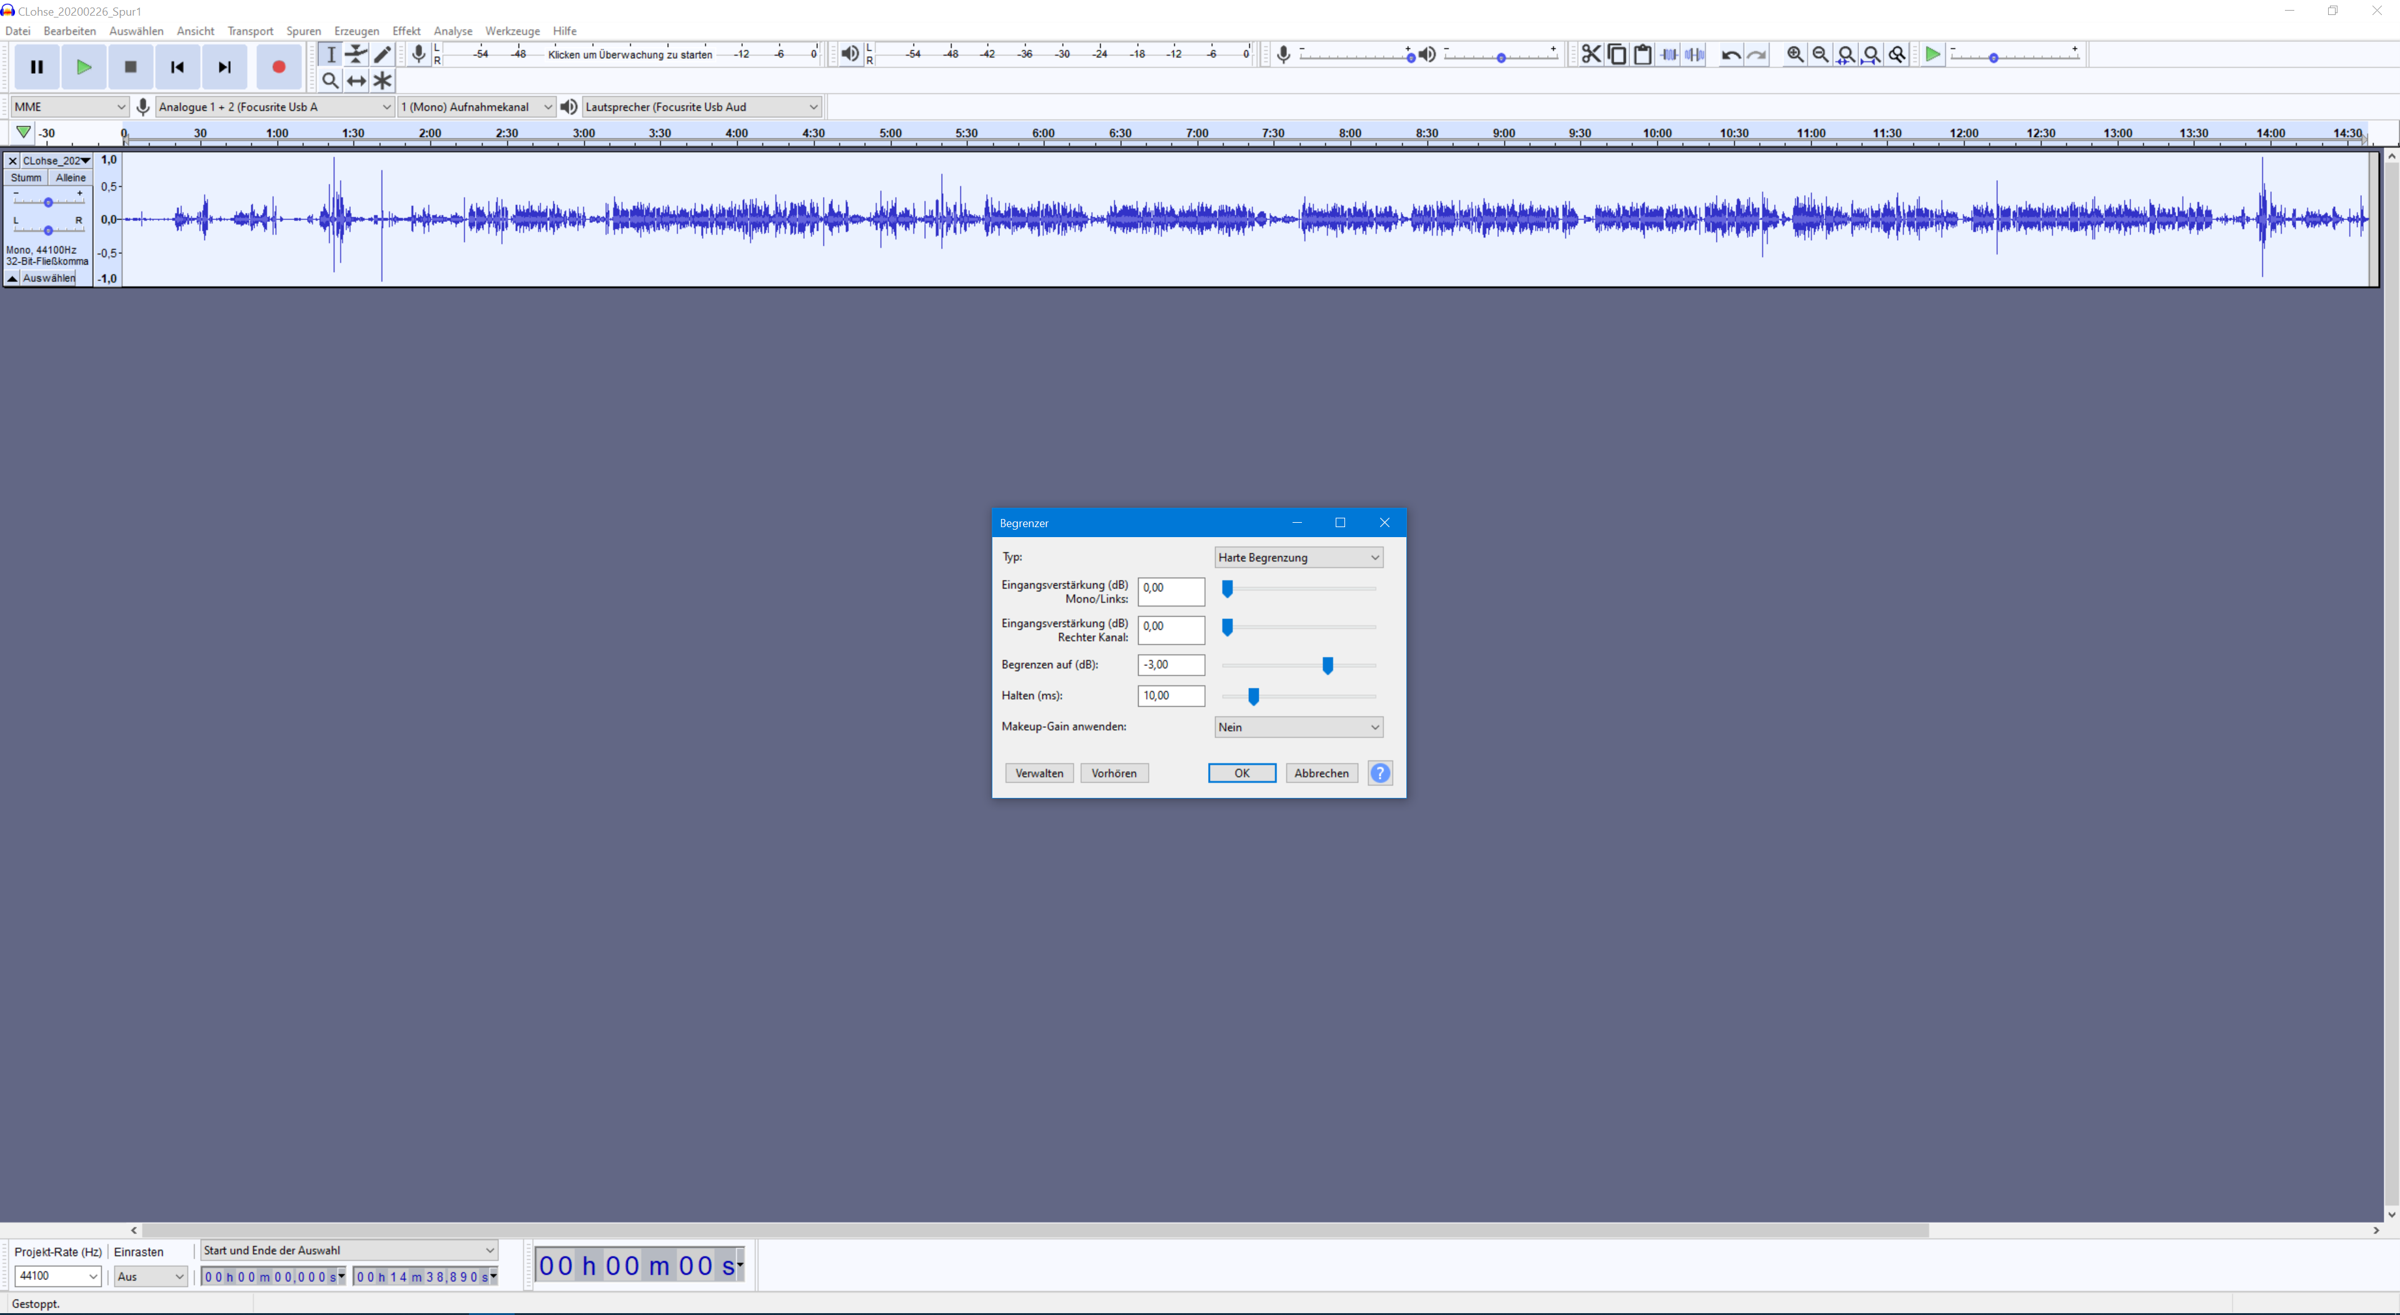Image resolution: width=2400 pixels, height=1315 pixels.
Task: Click the red Record button
Action: [x=278, y=67]
